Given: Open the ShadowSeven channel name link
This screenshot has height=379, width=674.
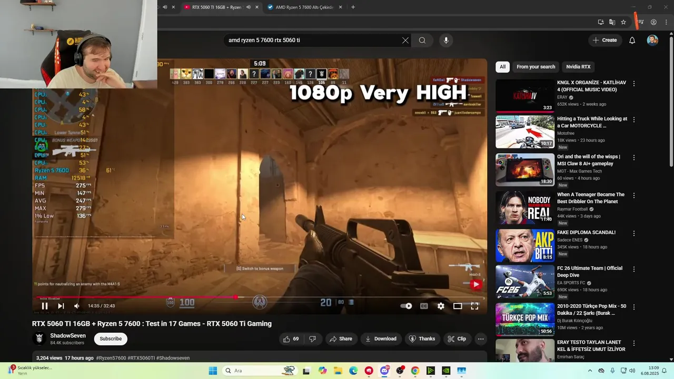Looking at the screenshot, I should click(x=68, y=335).
